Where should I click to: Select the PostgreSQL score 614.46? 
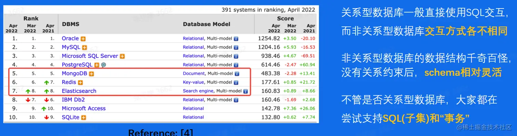pos(270,65)
